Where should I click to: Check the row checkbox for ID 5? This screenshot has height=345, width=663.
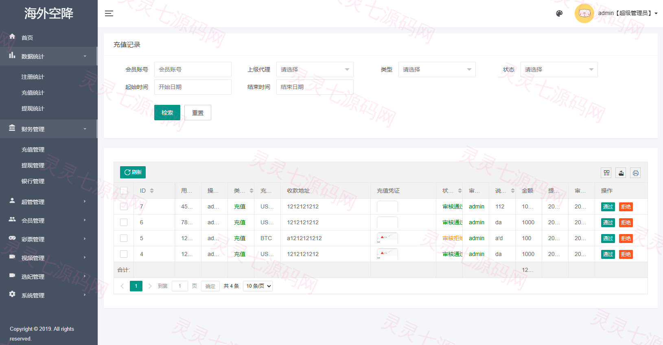click(x=124, y=238)
